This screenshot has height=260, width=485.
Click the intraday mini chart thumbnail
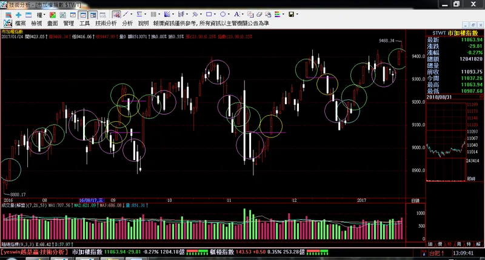tap(446, 142)
